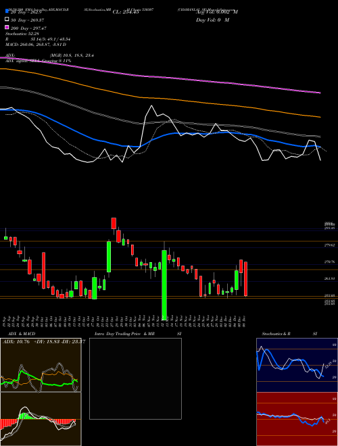
Task: Open the empty Intra Day Trading Price panel
Action: point(135,378)
